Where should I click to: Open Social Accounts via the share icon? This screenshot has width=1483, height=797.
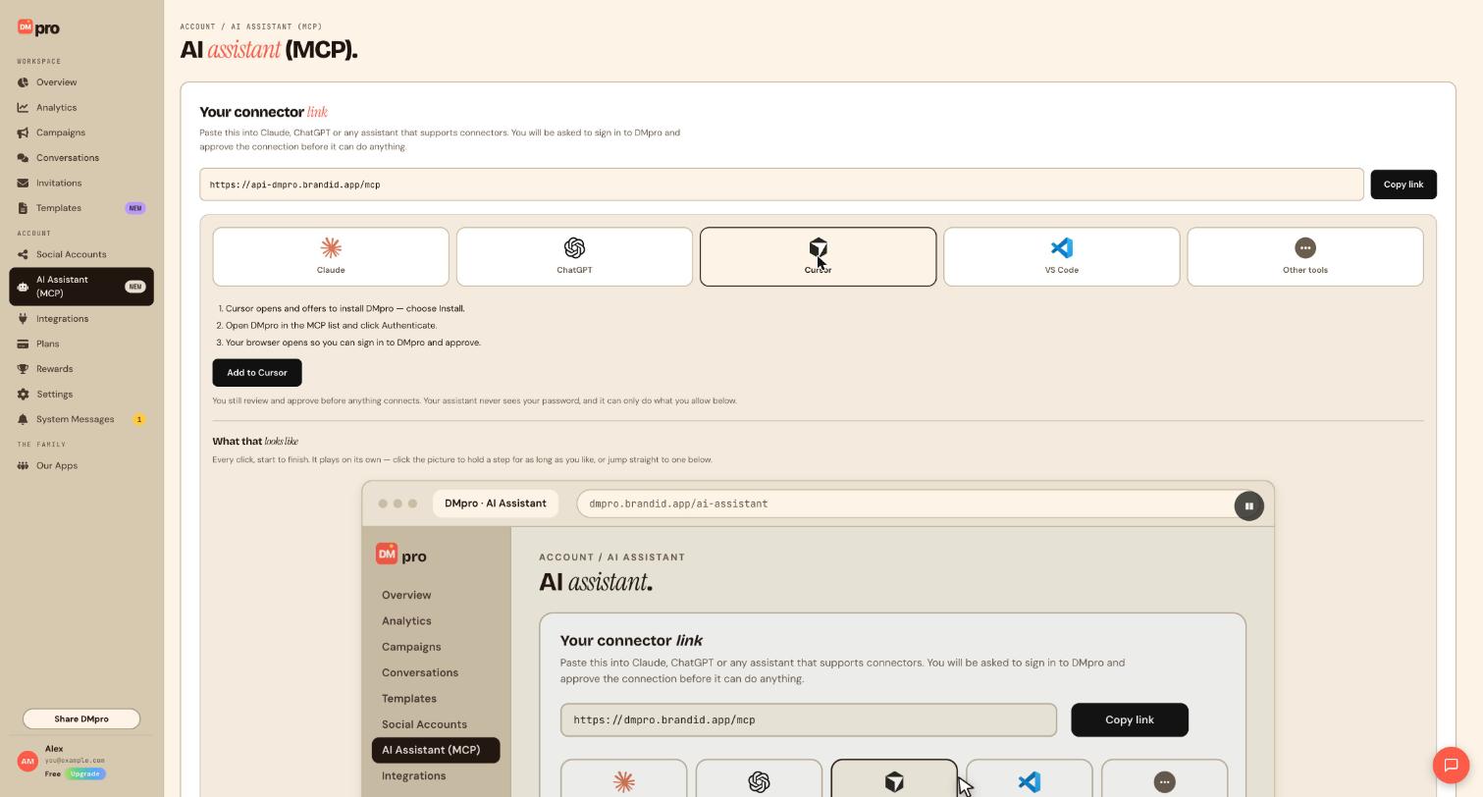tap(23, 254)
